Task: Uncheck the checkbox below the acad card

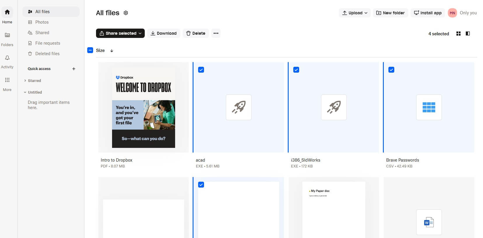Action: (201, 185)
